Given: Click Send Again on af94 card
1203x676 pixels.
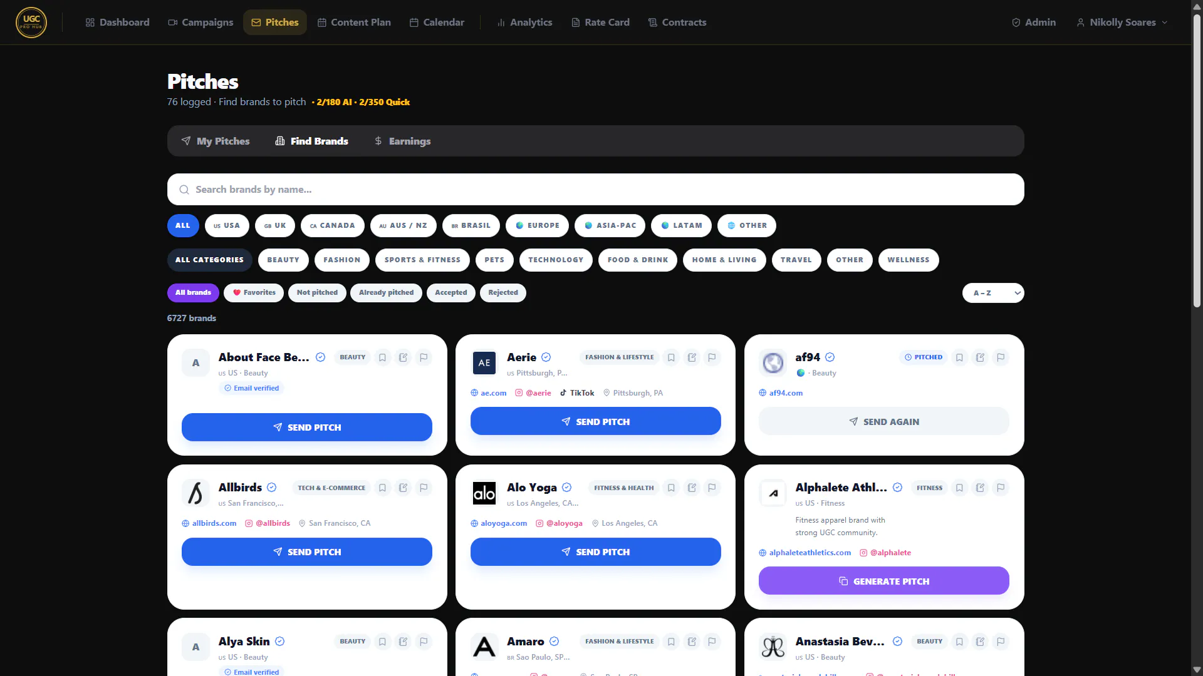Looking at the screenshot, I should point(884,421).
